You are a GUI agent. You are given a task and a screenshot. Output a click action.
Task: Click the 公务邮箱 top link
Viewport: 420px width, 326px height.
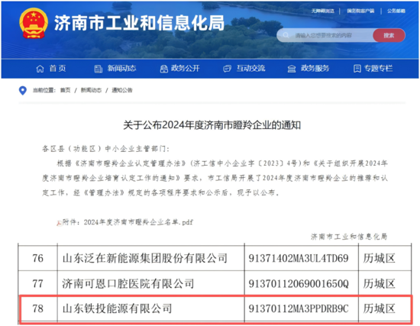[396, 11]
